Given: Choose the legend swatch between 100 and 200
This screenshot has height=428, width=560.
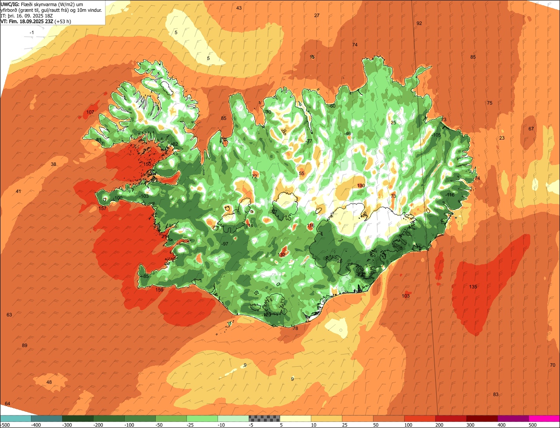Looking at the screenshot, I should click(420, 418).
